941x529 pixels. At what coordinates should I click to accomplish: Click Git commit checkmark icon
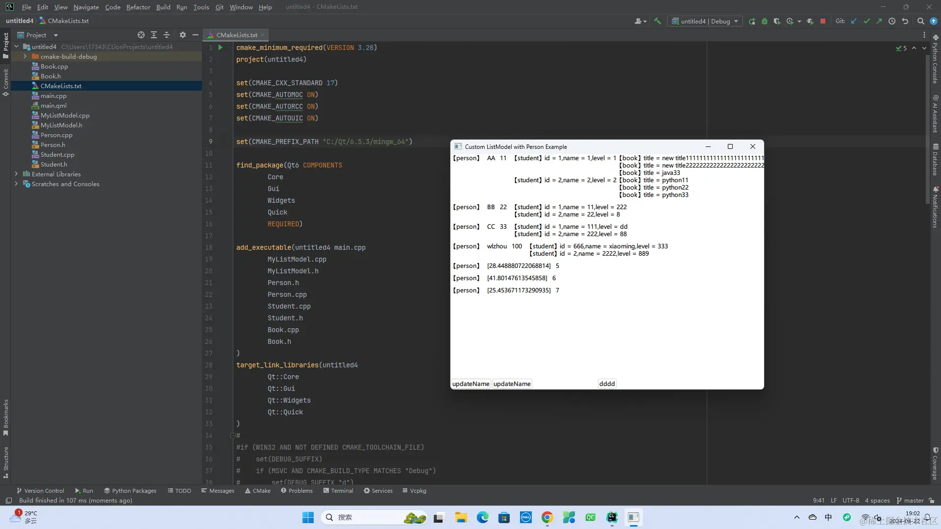tap(867, 21)
